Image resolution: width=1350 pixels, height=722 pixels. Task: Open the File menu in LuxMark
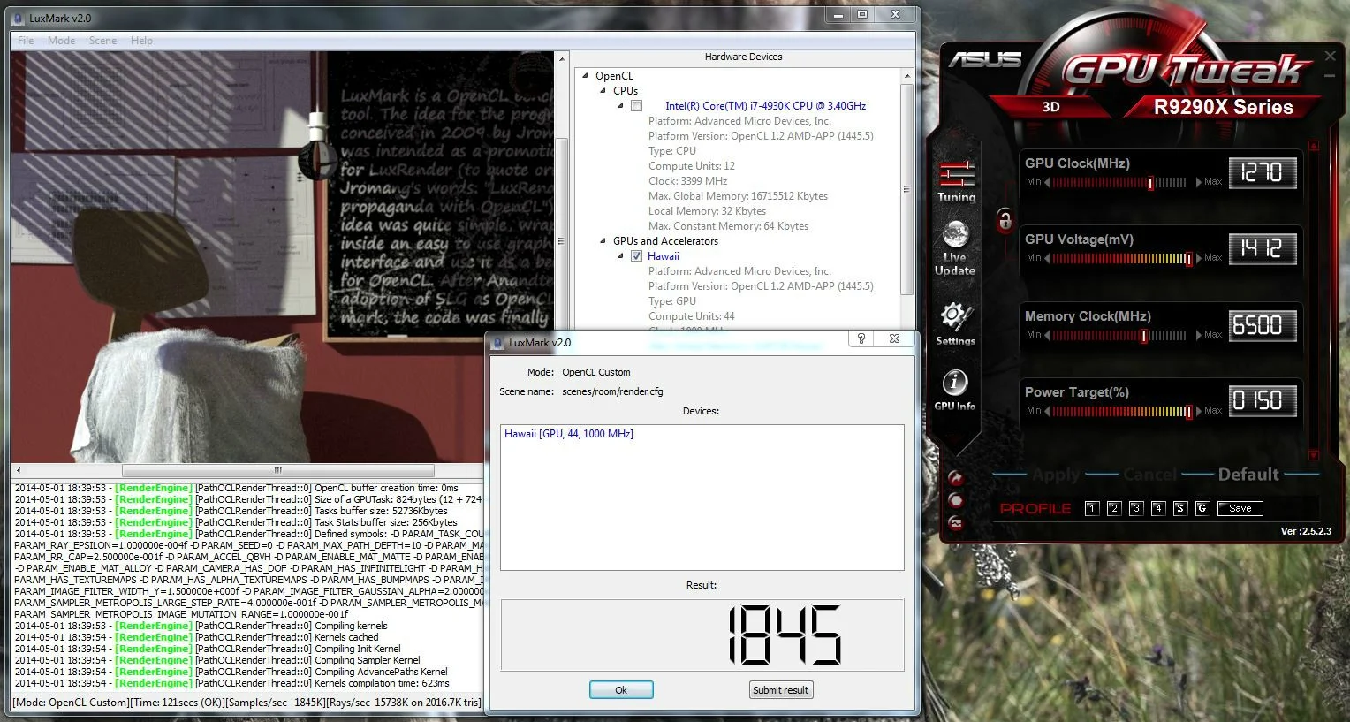point(26,41)
